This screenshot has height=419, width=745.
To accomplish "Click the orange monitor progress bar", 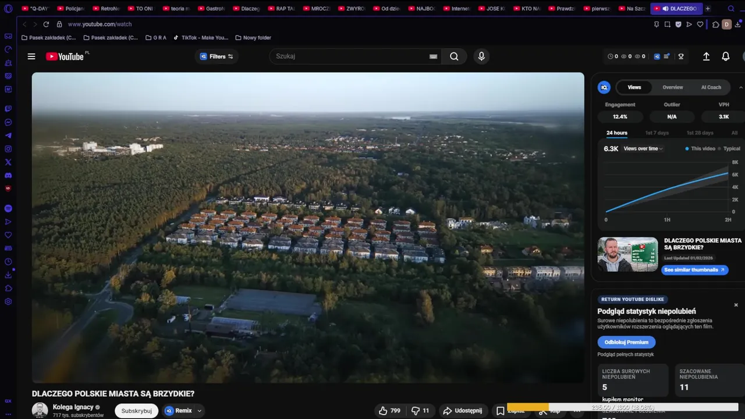I will 528,407.
